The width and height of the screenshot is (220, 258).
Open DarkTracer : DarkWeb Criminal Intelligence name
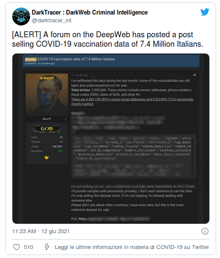[90, 12]
